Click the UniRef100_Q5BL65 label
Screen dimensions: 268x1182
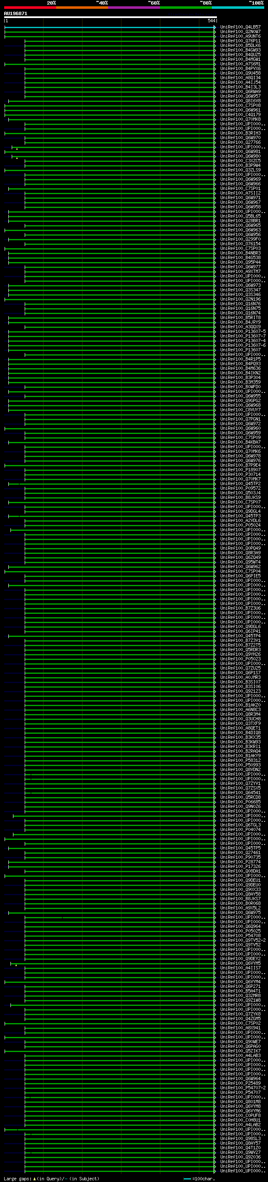coord(240,216)
